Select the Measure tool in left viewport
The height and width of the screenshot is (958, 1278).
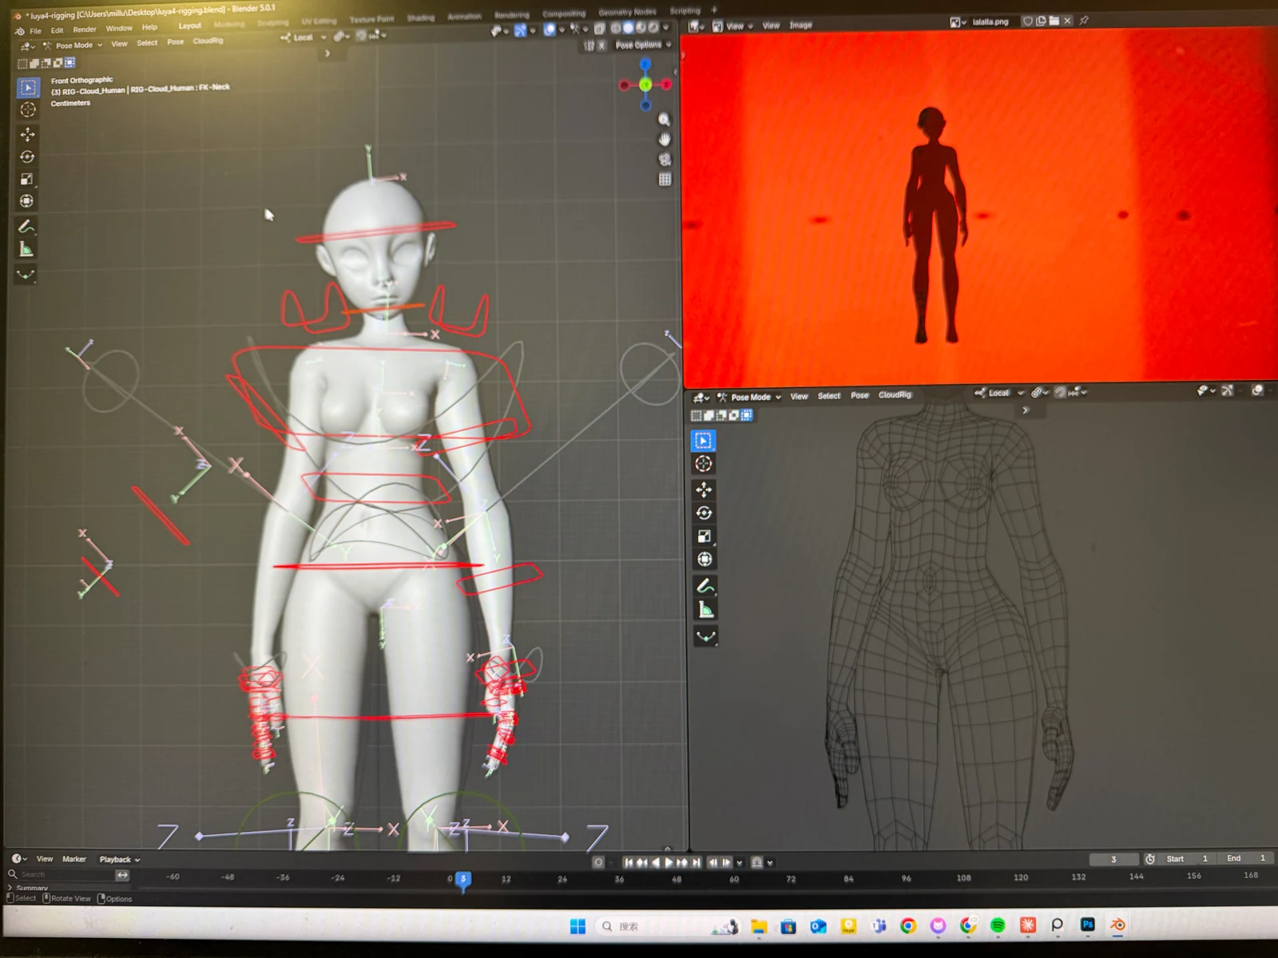(x=26, y=250)
